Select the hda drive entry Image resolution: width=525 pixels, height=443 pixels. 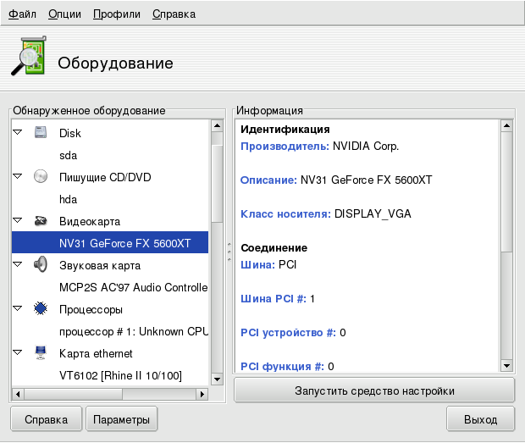(x=110, y=199)
